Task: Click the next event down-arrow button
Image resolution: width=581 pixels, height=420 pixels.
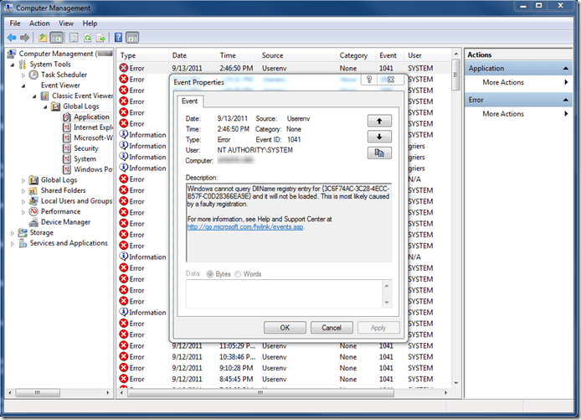Action: [379, 137]
